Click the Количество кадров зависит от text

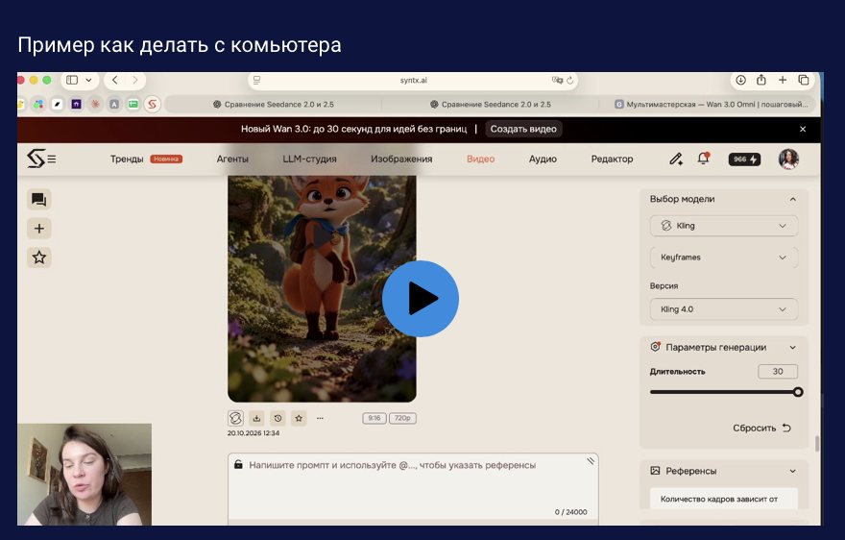[719, 499]
